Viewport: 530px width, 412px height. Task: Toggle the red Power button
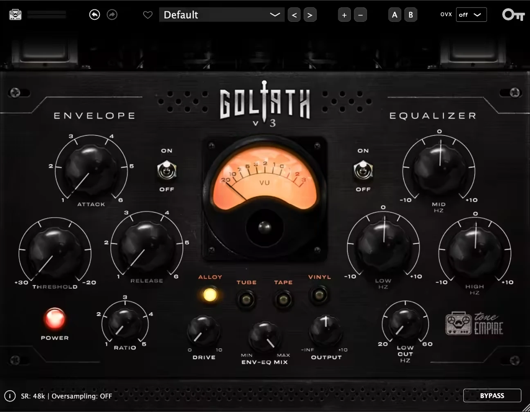54,319
